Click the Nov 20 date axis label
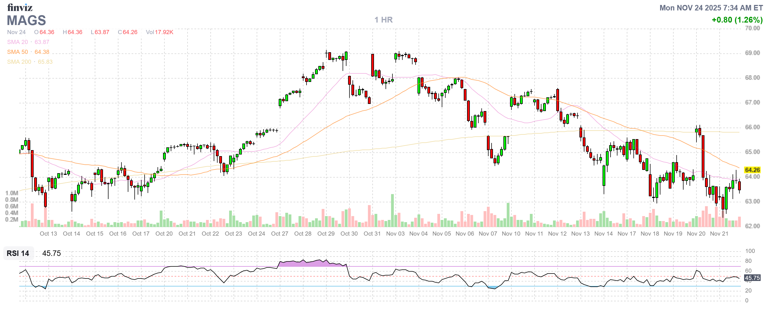Image resolution: width=770 pixels, height=309 pixels. [x=696, y=234]
